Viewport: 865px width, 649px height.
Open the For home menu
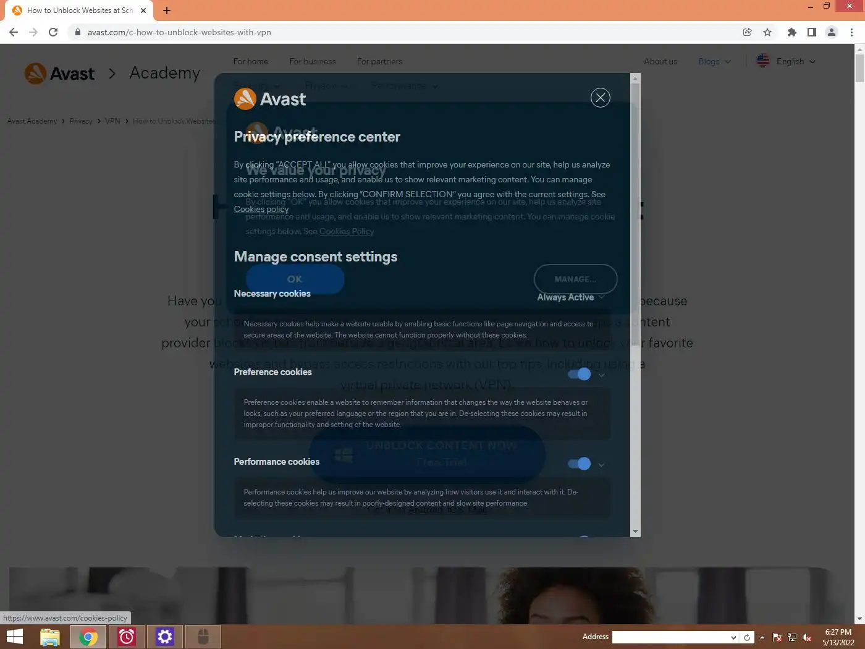pos(251,61)
